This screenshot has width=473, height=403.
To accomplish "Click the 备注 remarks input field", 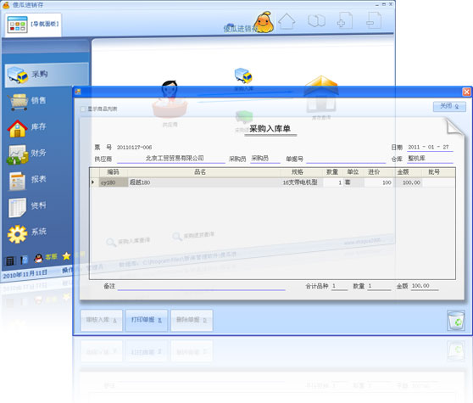I will (201, 286).
